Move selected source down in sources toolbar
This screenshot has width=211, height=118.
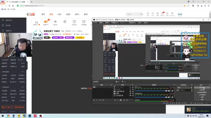pyautogui.click(x=127, y=100)
